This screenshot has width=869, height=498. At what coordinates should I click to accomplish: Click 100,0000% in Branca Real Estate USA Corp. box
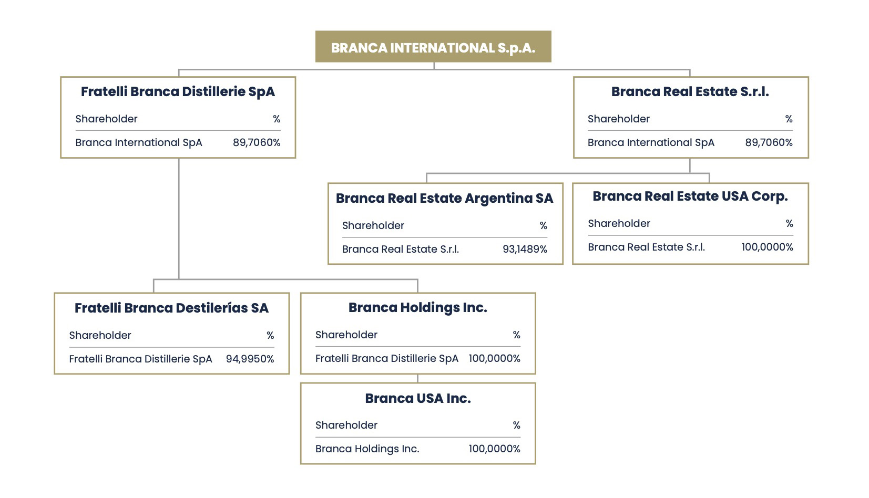pyautogui.click(x=767, y=247)
